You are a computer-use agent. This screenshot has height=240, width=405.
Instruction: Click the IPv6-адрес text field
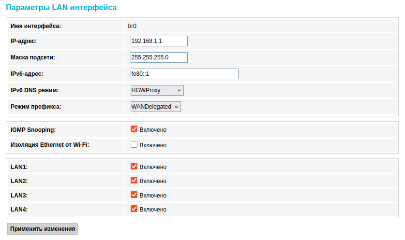184,74
